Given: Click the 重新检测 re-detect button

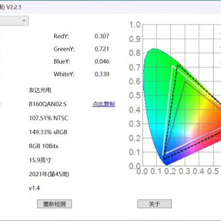Looking at the screenshot, I should tap(54, 204).
